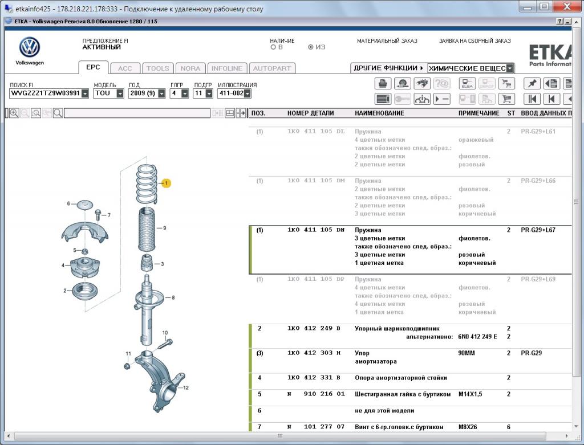Click the illustration search input field
The height and width of the screenshot is (445, 584).
pos(137,113)
